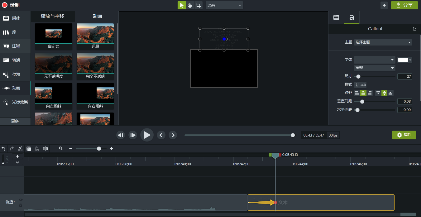Click the split clip icon
Viewport: 421px width, 217px height.
[45, 149]
